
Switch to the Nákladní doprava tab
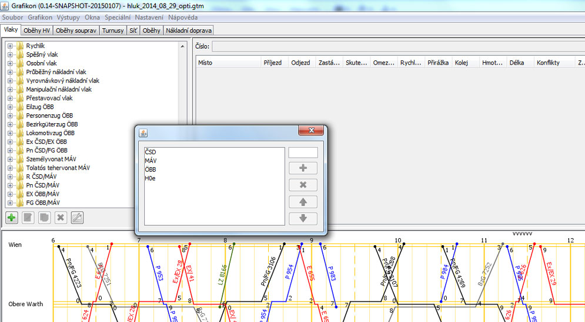189,30
